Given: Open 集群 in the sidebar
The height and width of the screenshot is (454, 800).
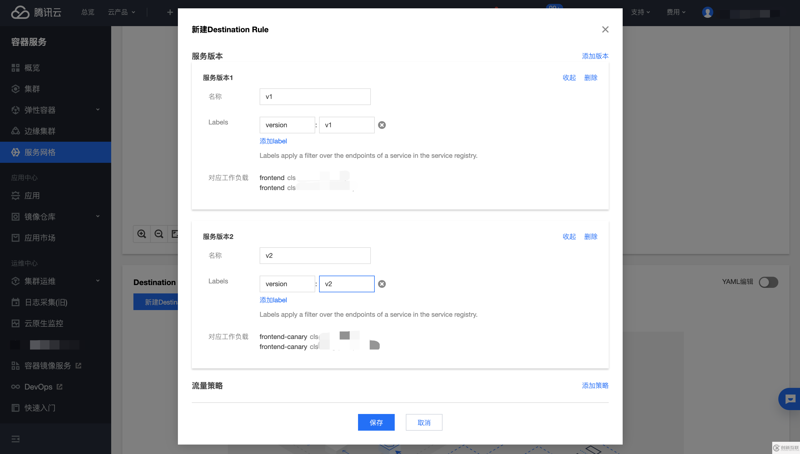Looking at the screenshot, I should click(x=56, y=89).
